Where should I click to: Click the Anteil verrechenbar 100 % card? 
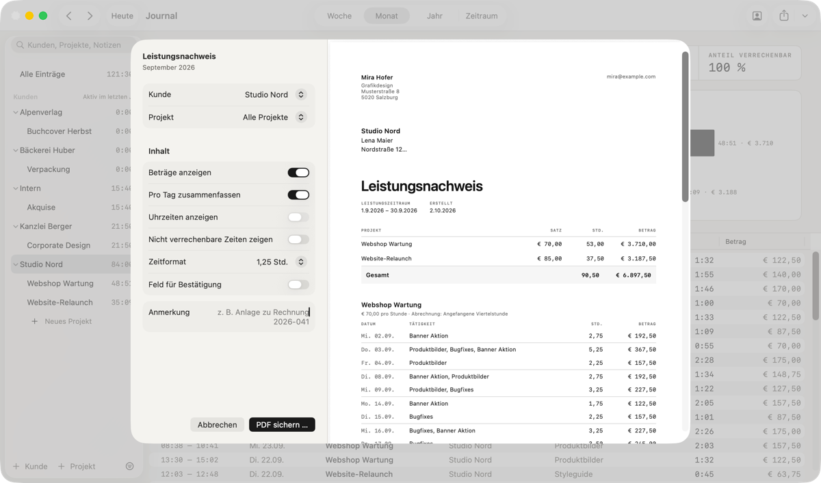pyautogui.click(x=751, y=63)
